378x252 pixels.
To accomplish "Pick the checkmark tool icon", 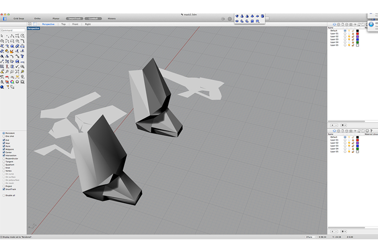I will coord(17,66).
